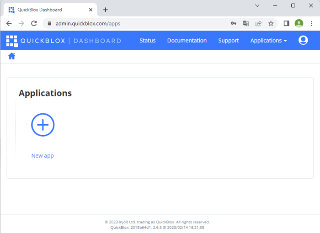320x233 pixels.
Task: Click the QuickBlox Dashboard logo
Action: pos(64,41)
